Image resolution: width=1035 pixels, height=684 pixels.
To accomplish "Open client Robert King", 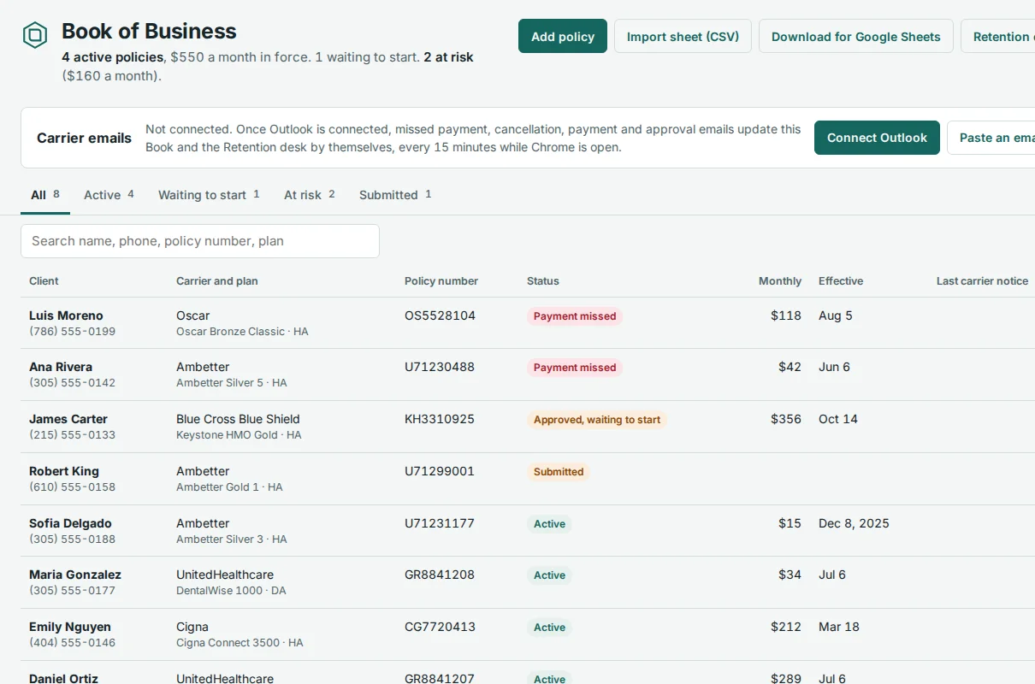I will click(64, 471).
